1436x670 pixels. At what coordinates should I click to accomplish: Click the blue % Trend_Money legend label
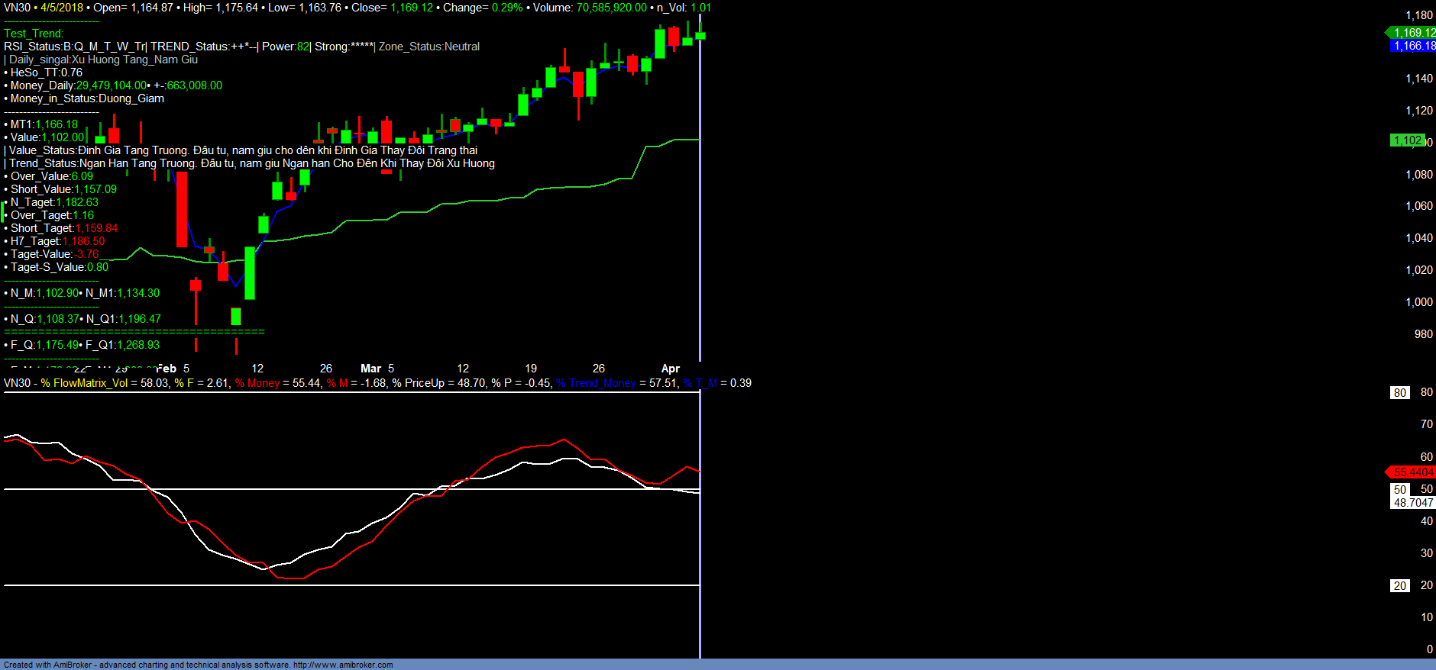(596, 383)
